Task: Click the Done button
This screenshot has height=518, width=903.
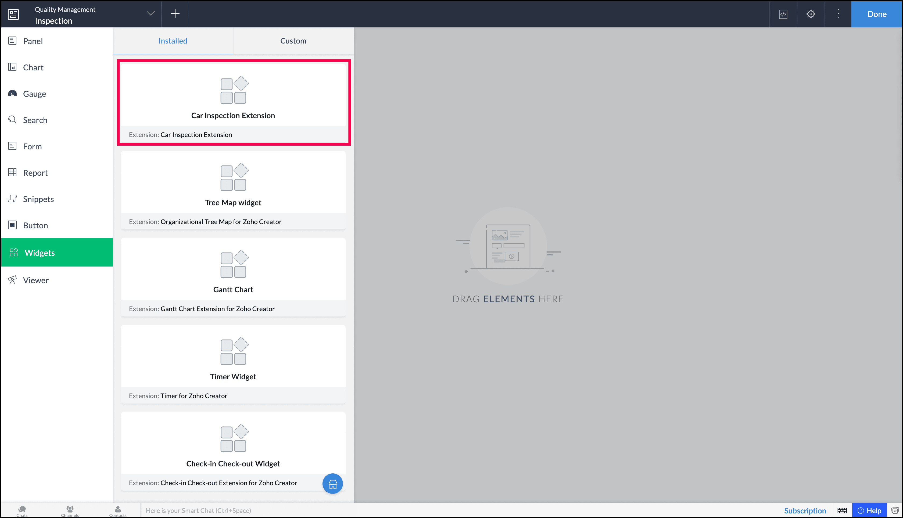Action: click(876, 14)
